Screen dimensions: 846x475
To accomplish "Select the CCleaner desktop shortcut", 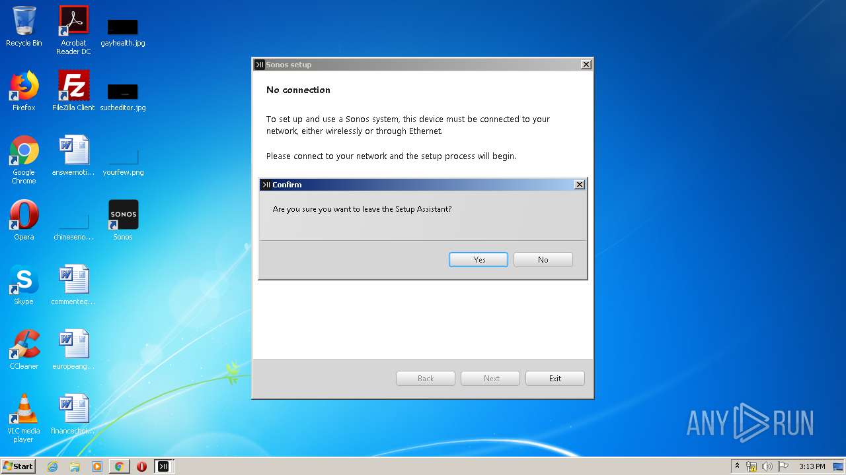I will tap(24, 350).
